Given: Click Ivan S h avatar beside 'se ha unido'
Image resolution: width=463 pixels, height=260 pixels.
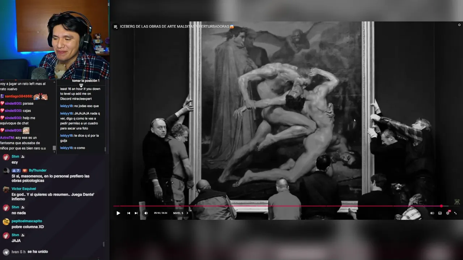Looking at the screenshot, I should 6,252.
